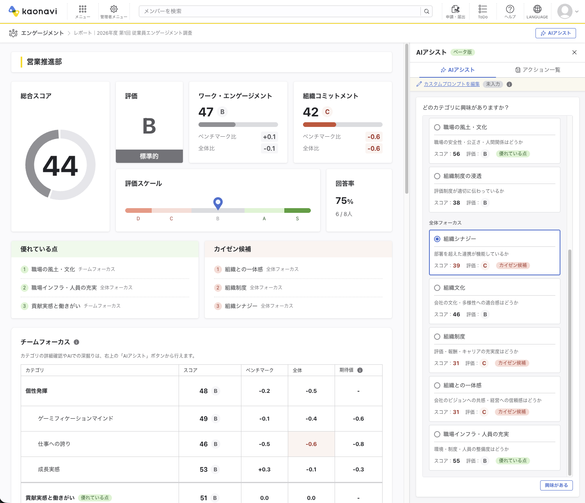Click the 総合スコア donut chart
This screenshot has height=503, width=585.
(60, 165)
